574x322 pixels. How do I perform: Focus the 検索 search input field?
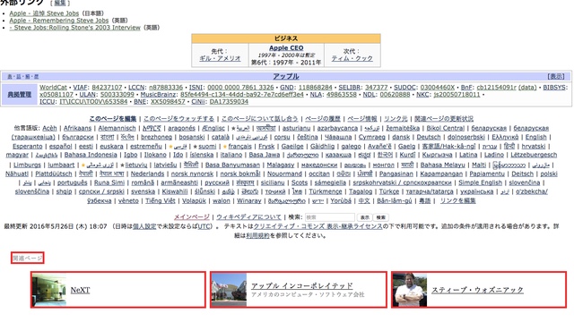tap(330, 217)
